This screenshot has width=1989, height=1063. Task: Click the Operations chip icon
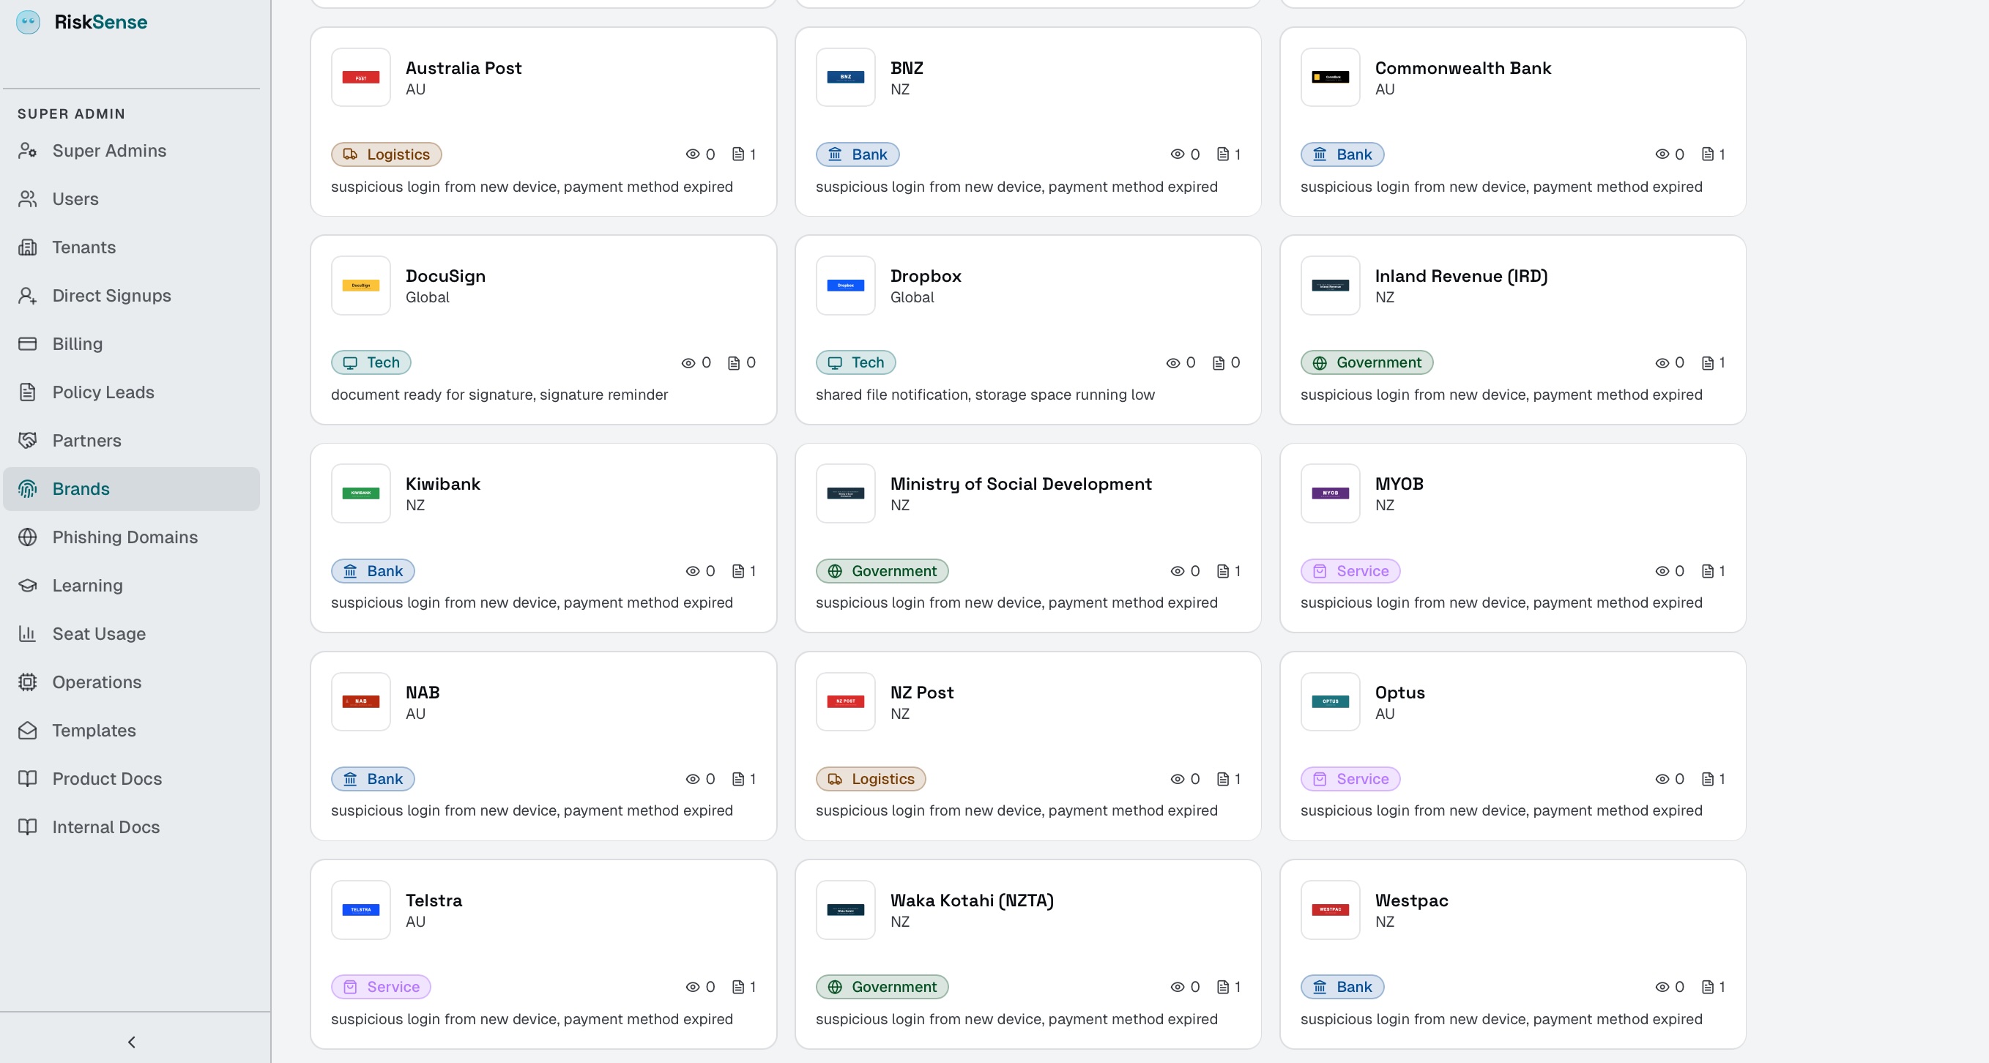[28, 682]
